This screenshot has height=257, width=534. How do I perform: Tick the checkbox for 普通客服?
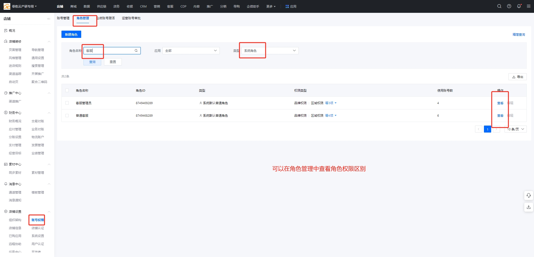67,116
